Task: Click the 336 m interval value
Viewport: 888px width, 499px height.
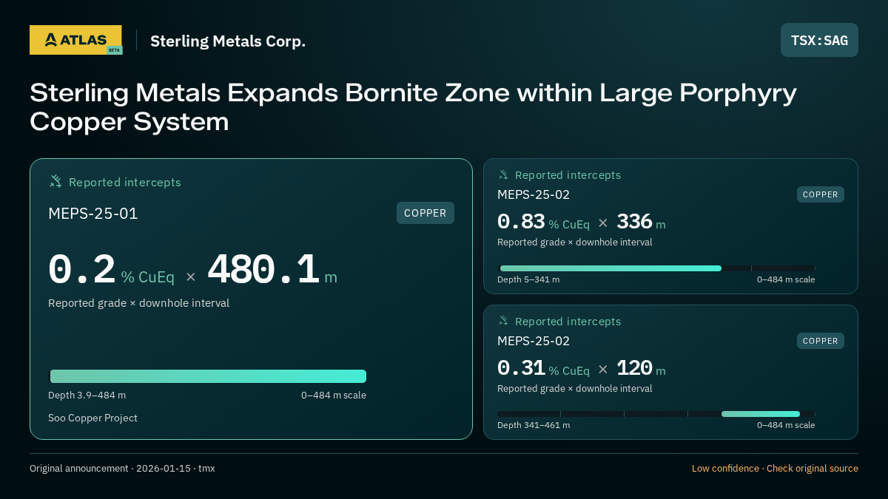Action: [641, 222]
